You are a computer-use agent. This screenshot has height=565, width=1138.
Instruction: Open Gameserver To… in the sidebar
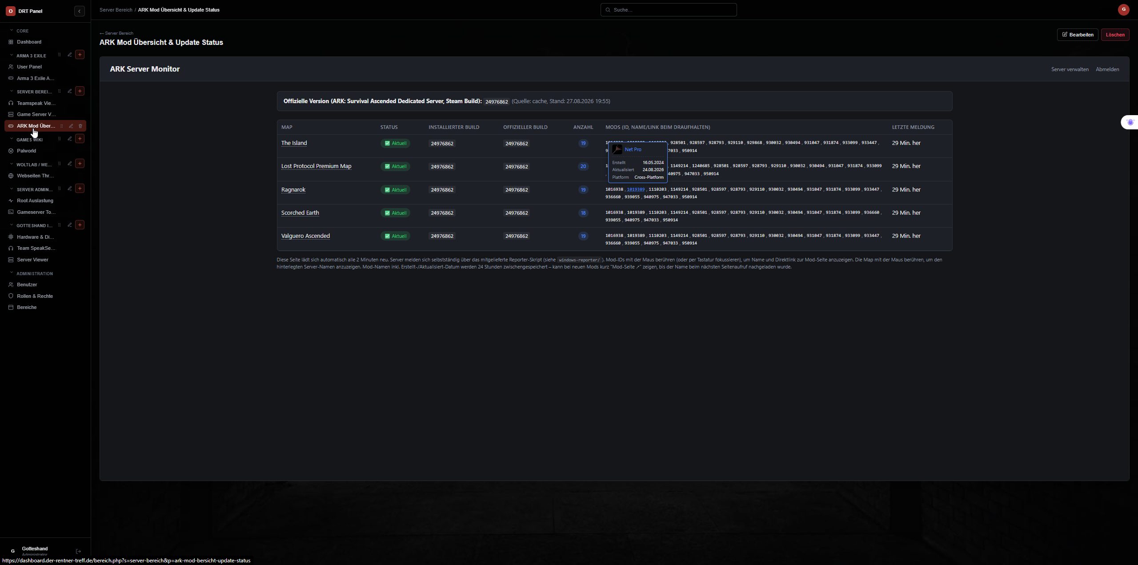(x=45, y=212)
